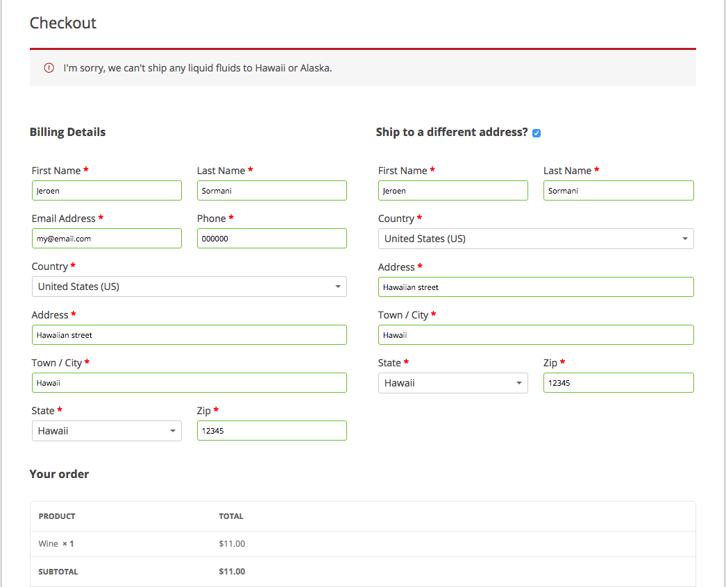The height and width of the screenshot is (587, 726).
Task: Click the error alert icon in the notice
Action: [x=48, y=68]
